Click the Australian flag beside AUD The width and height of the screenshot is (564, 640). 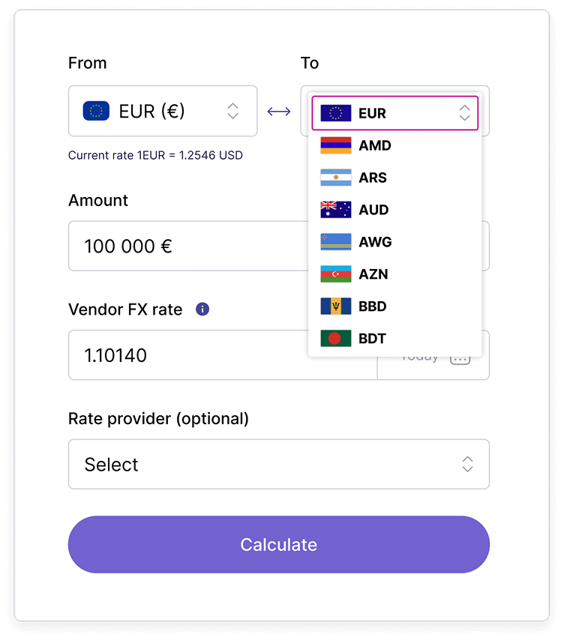[x=336, y=209]
